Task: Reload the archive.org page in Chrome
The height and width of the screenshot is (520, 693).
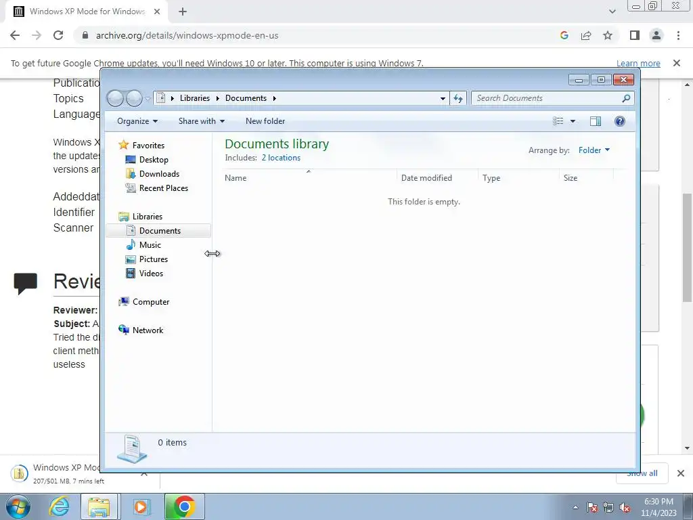Action: click(58, 35)
